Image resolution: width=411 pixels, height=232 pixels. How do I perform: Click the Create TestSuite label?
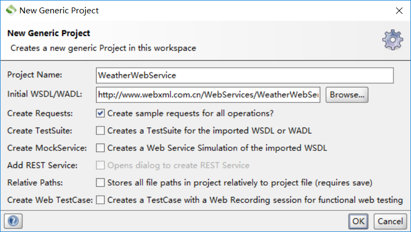tap(39, 131)
